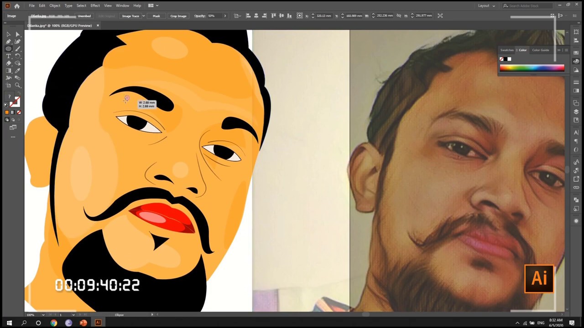Image resolution: width=584 pixels, height=328 pixels.
Task: Select the Curvature tool
Action: point(18,41)
